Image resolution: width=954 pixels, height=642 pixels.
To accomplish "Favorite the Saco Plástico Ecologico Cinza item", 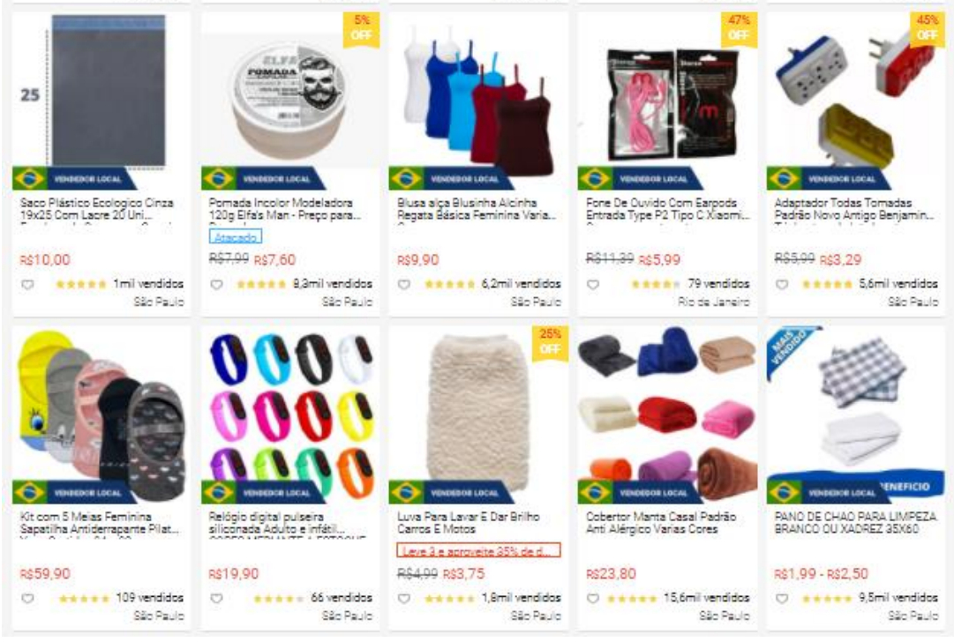I will (x=27, y=285).
